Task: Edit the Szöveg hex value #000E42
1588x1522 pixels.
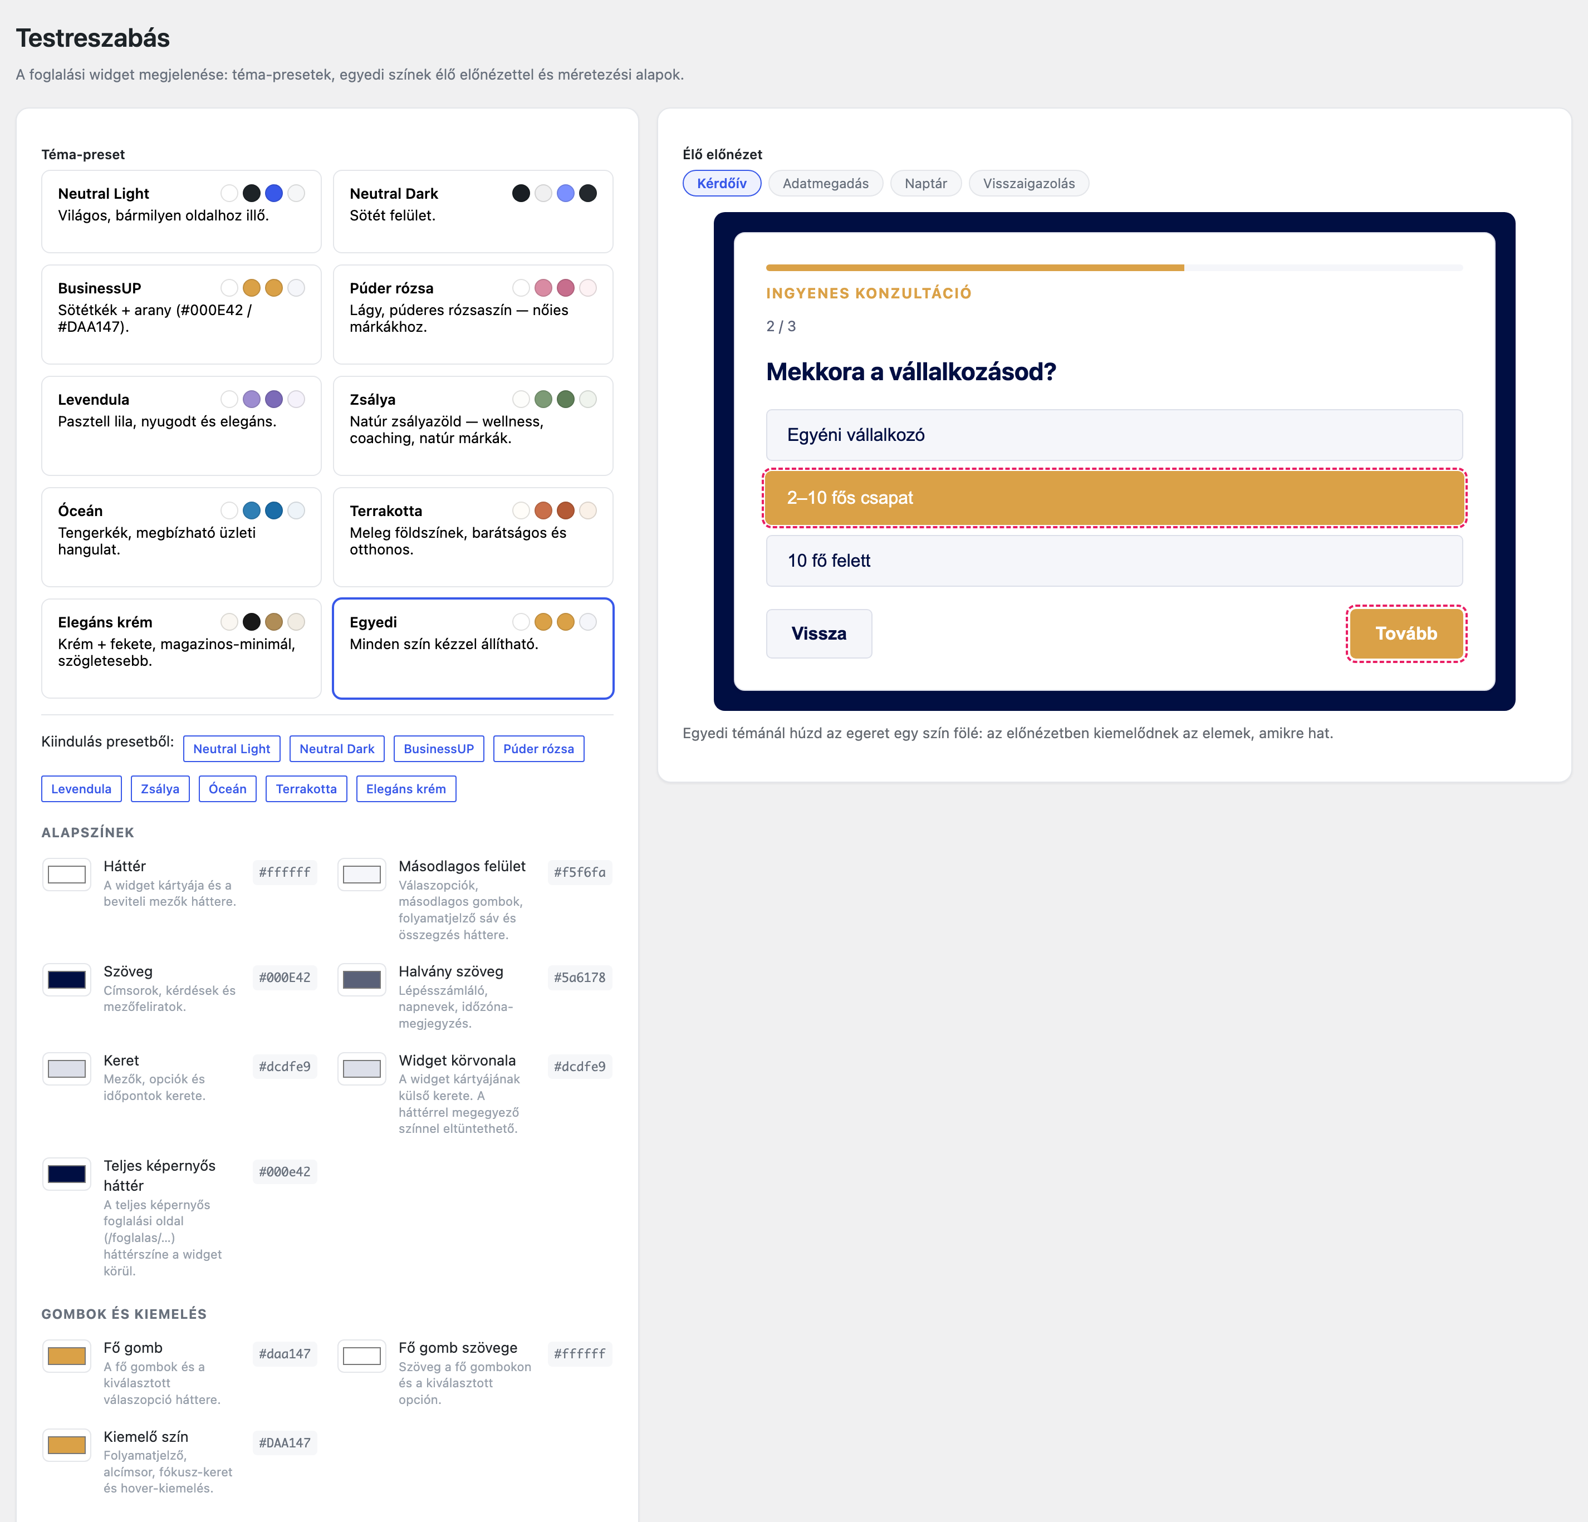Action: (x=285, y=978)
